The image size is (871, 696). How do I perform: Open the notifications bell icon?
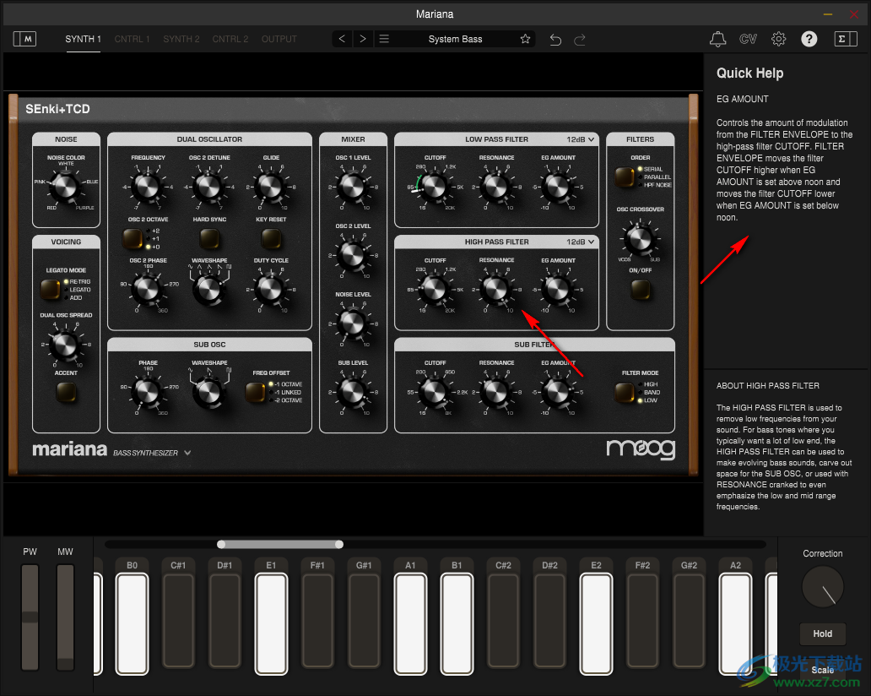pyautogui.click(x=717, y=38)
